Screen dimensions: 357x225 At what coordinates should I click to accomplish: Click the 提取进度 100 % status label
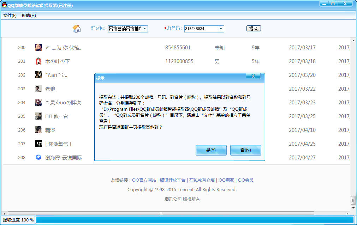tap(18, 220)
